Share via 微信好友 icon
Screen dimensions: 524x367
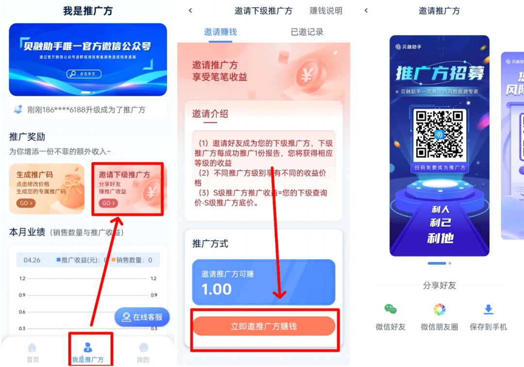pos(390,309)
